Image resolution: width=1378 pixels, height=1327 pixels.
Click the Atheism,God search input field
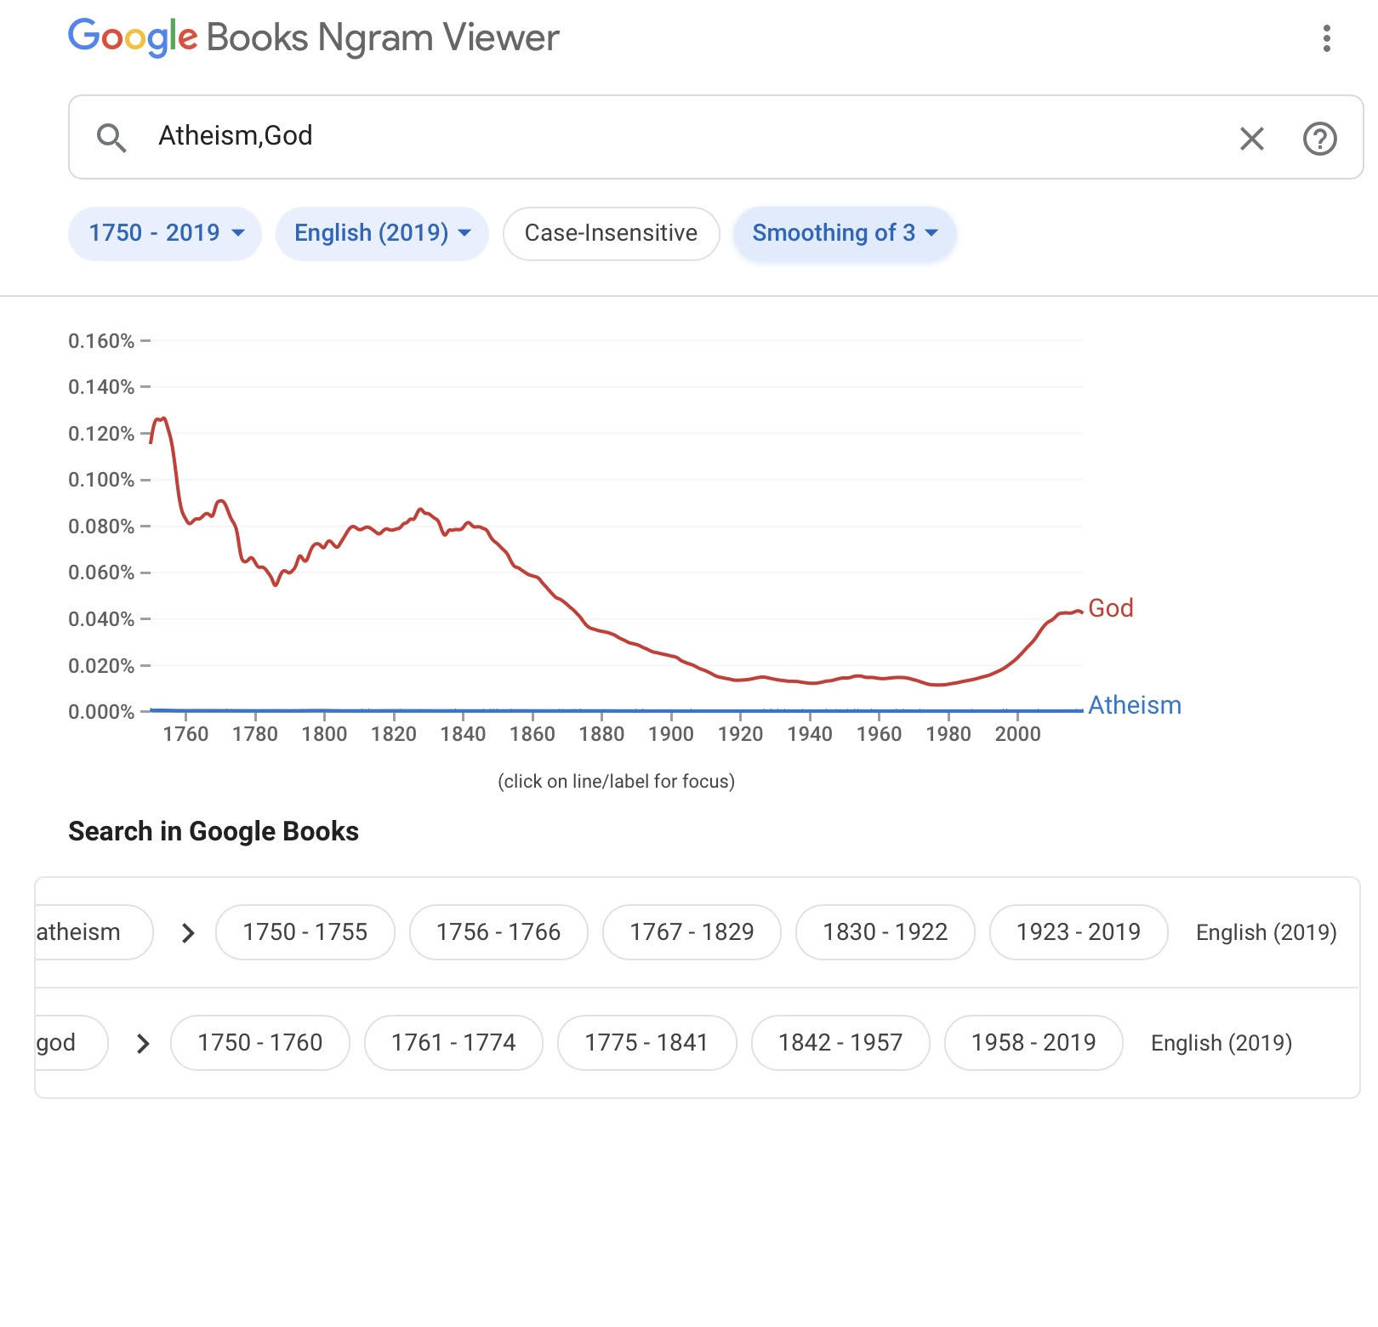680,137
